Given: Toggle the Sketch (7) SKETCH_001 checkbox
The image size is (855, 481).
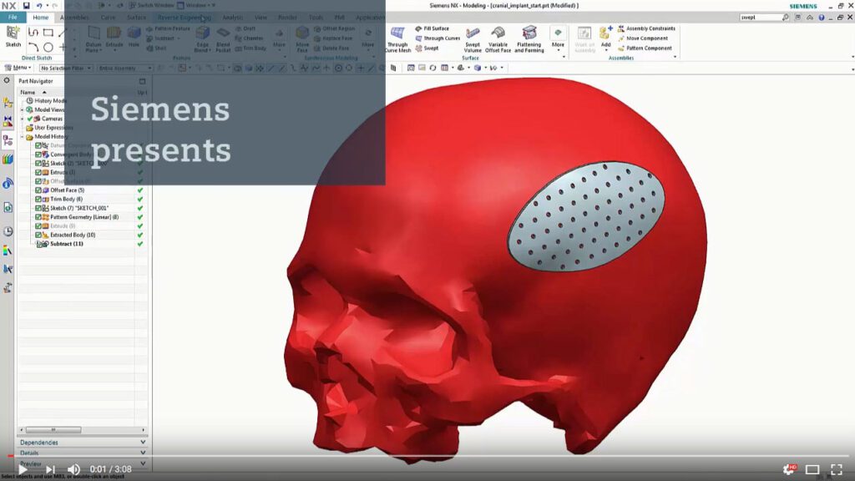Looking at the screenshot, I should pos(38,208).
